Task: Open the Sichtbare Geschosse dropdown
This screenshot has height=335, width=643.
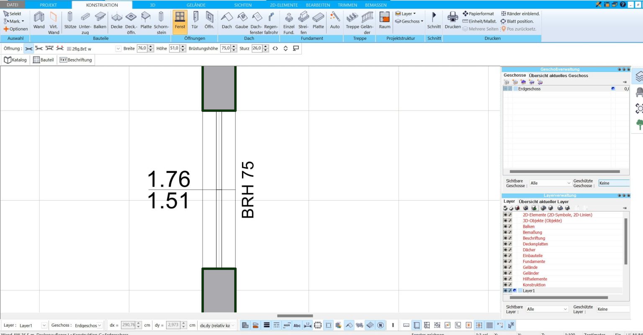Action: pyautogui.click(x=550, y=183)
